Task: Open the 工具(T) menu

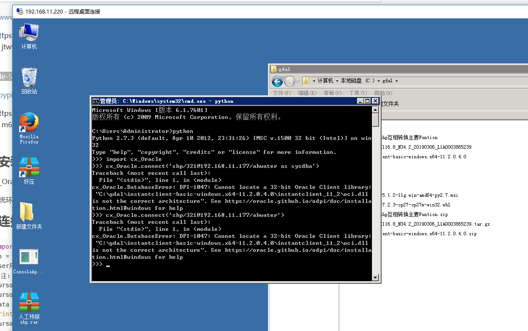Action: [358, 93]
